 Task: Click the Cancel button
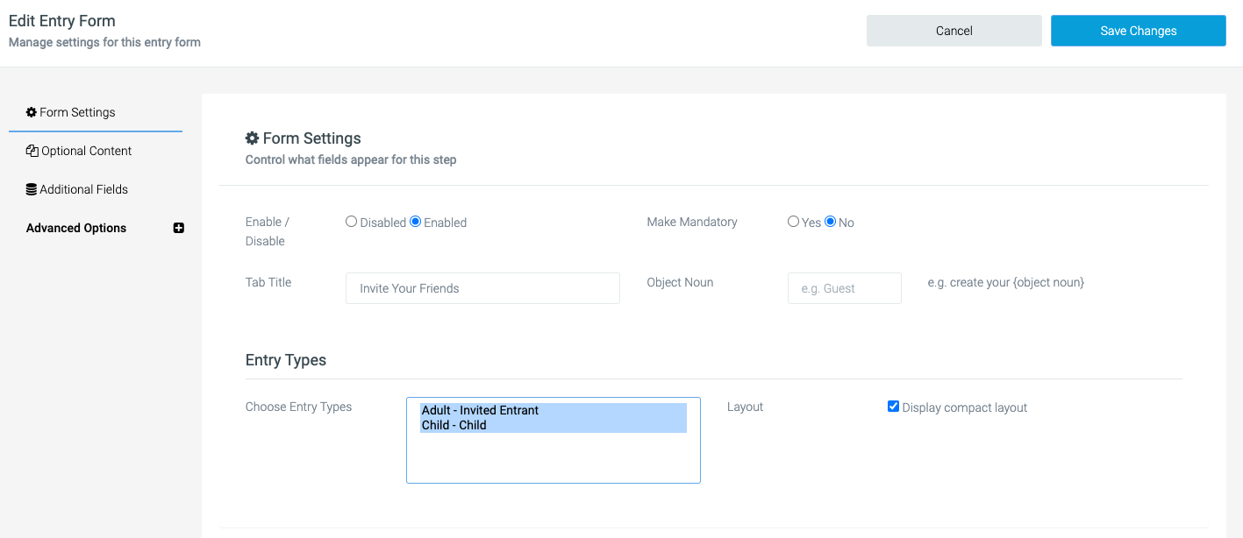954,31
